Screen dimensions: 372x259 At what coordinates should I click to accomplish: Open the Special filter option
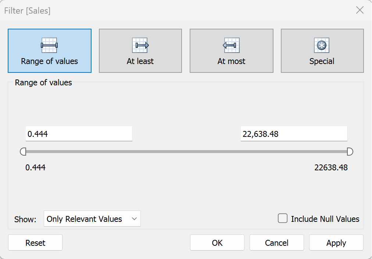322,51
